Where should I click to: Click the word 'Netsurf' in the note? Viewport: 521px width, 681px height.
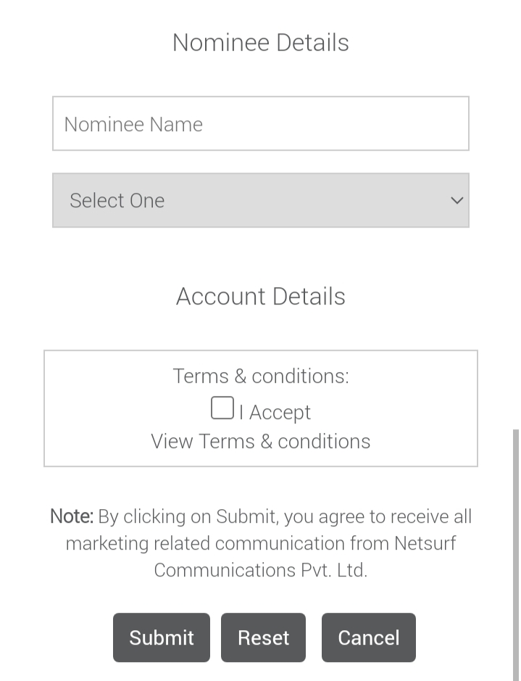(x=425, y=543)
